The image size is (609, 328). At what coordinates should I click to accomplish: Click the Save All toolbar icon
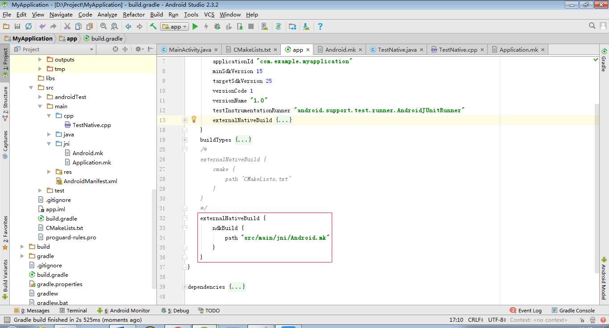click(x=17, y=26)
